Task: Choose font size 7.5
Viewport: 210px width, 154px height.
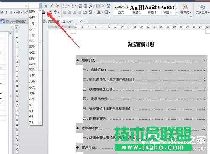Action: click(31, 123)
